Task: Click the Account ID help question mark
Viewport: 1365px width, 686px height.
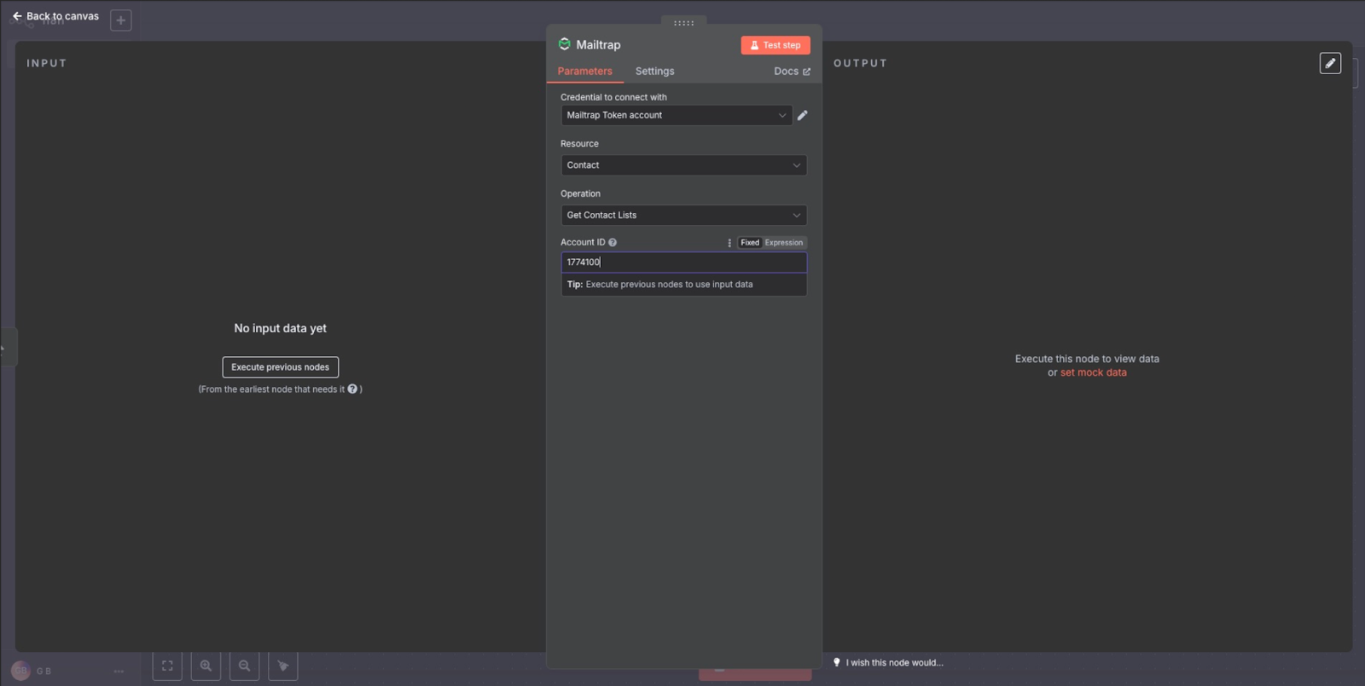Action: pyautogui.click(x=613, y=243)
